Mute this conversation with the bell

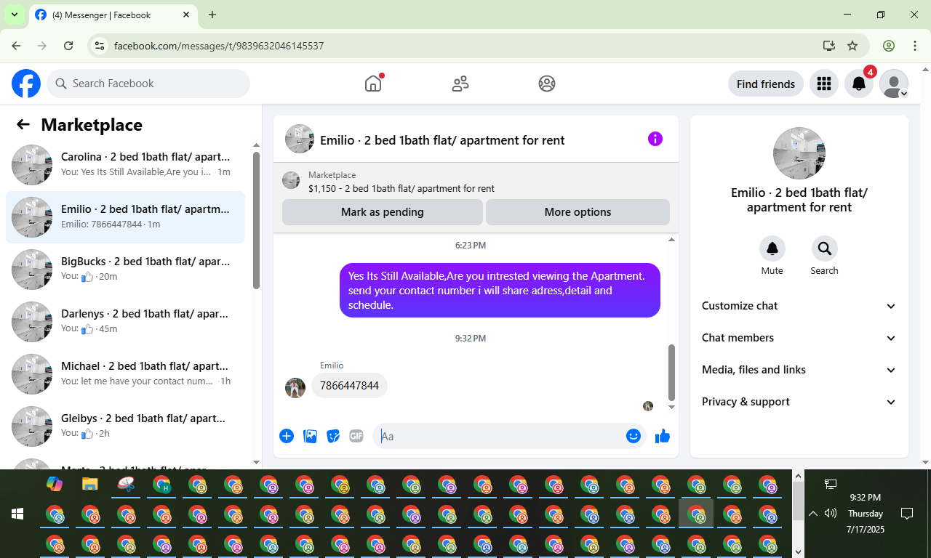[x=772, y=249]
